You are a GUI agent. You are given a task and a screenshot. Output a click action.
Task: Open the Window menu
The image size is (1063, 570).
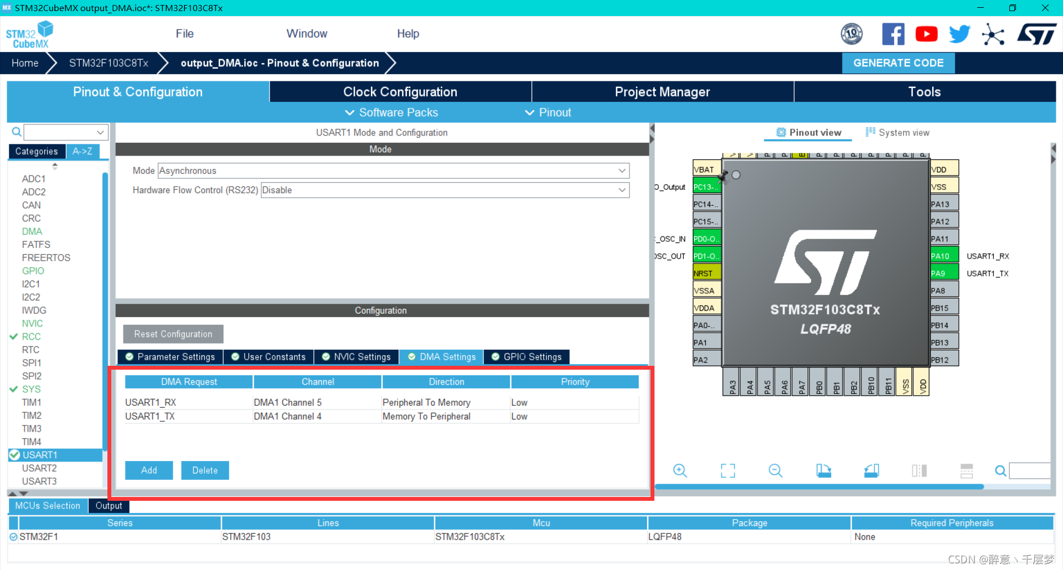(x=307, y=34)
